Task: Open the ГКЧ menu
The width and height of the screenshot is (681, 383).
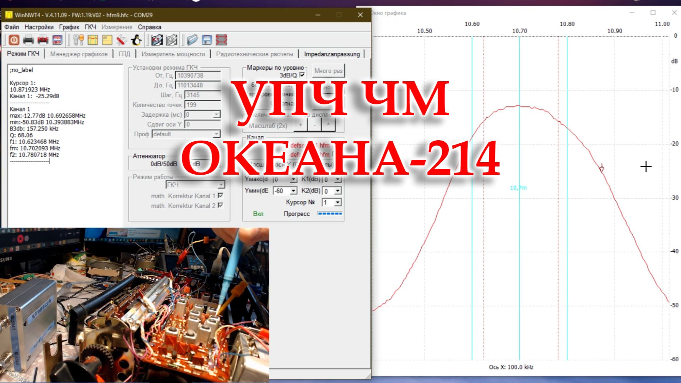Action: 90,27
